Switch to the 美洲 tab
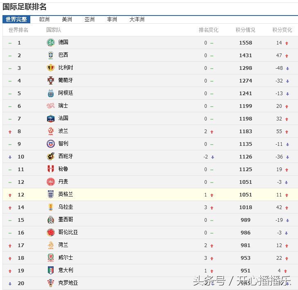Image resolution: width=298 pixels, height=290 pixels. pyautogui.click(x=67, y=19)
